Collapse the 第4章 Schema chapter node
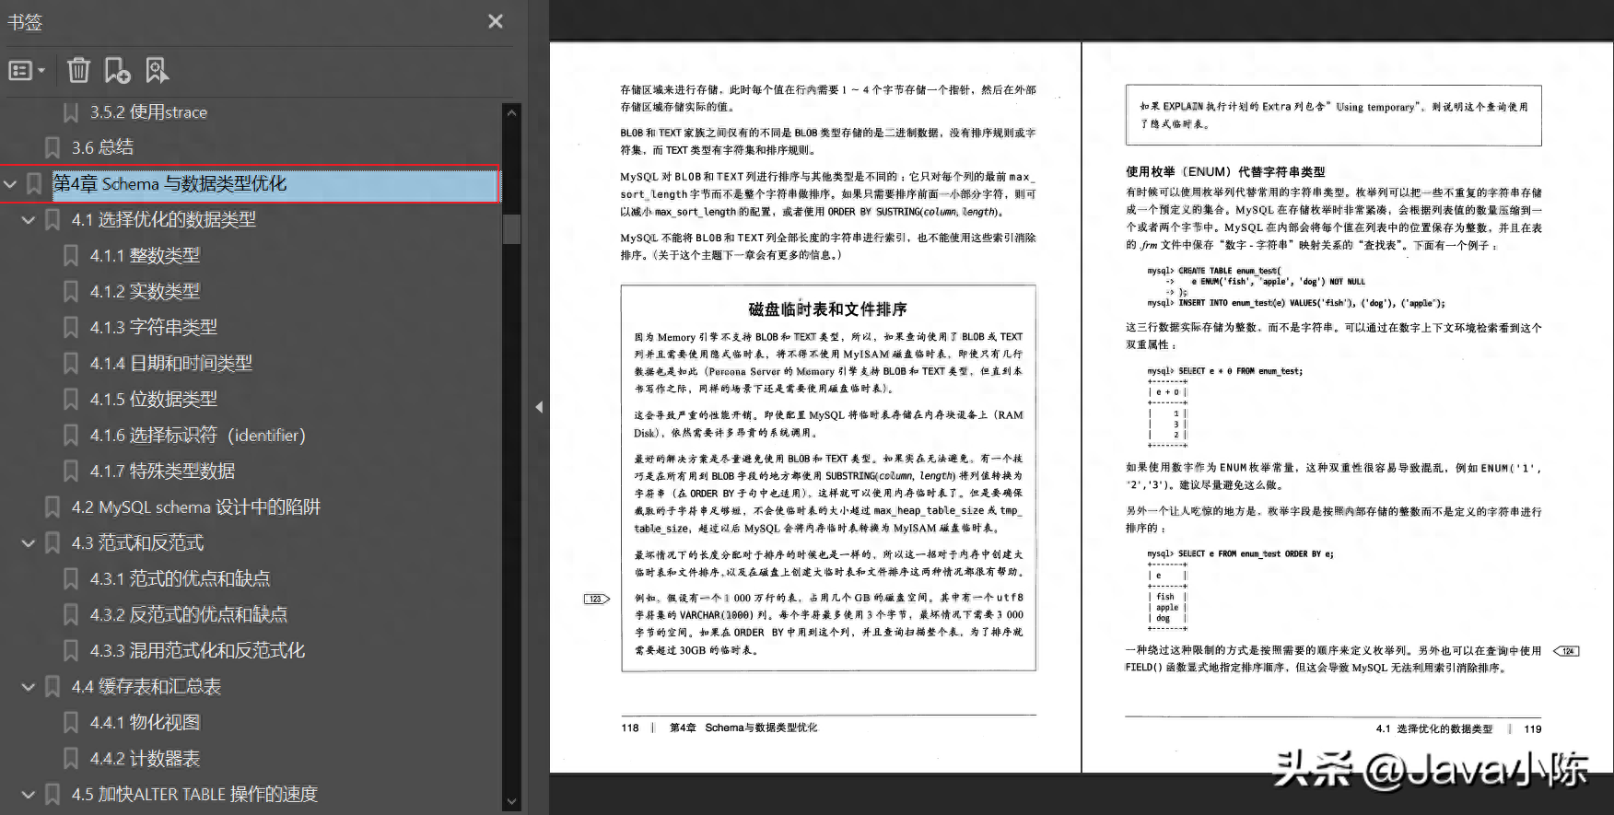 [x=10, y=184]
